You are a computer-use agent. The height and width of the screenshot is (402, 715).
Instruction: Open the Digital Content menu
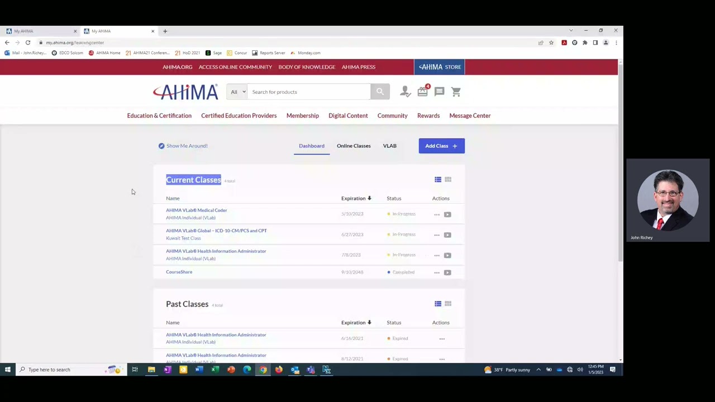pyautogui.click(x=348, y=116)
